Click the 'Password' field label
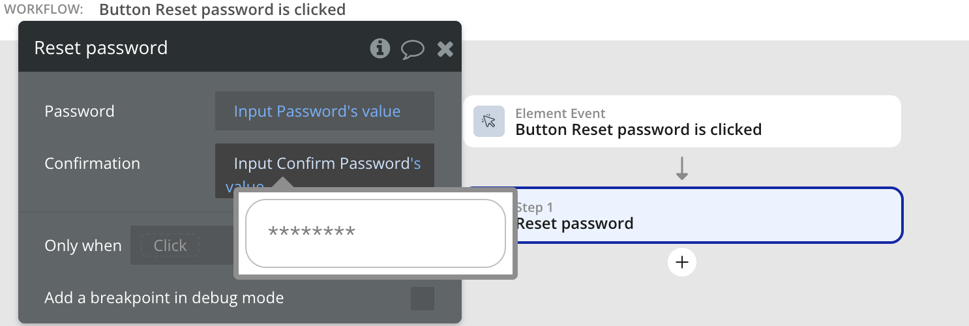 click(x=80, y=111)
